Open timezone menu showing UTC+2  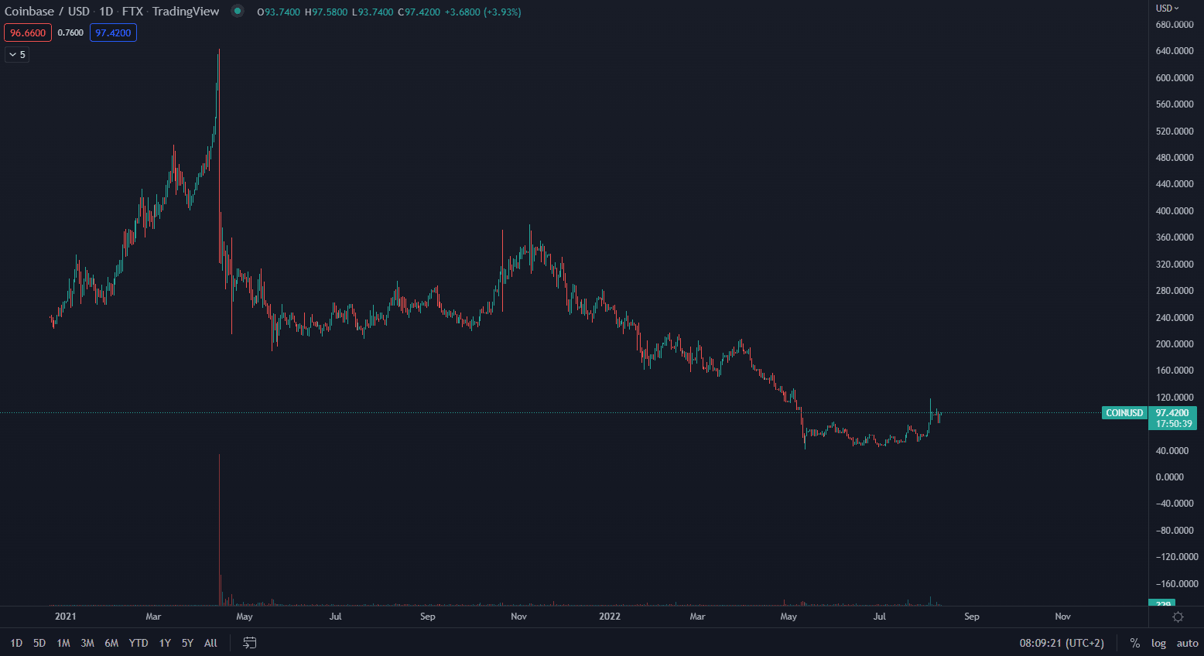[x=1062, y=643]
